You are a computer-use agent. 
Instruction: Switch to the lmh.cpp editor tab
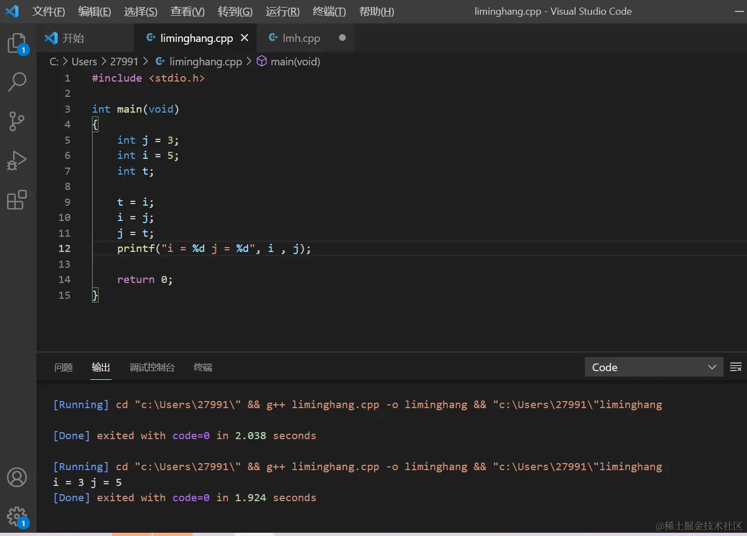[301, 38]
